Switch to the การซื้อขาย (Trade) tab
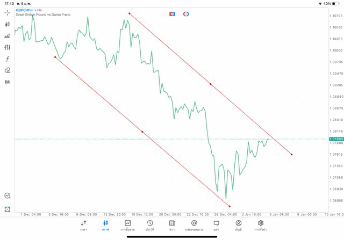Screen dimensions: 344x240 click(128, 226)
